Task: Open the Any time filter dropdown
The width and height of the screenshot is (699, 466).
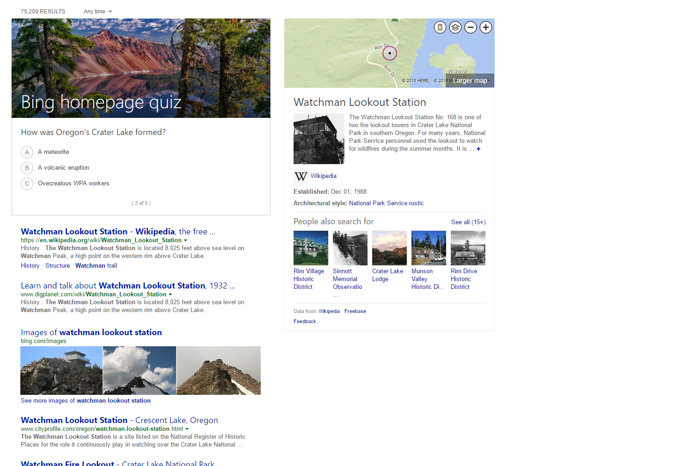Action: (x=98, y=12)
